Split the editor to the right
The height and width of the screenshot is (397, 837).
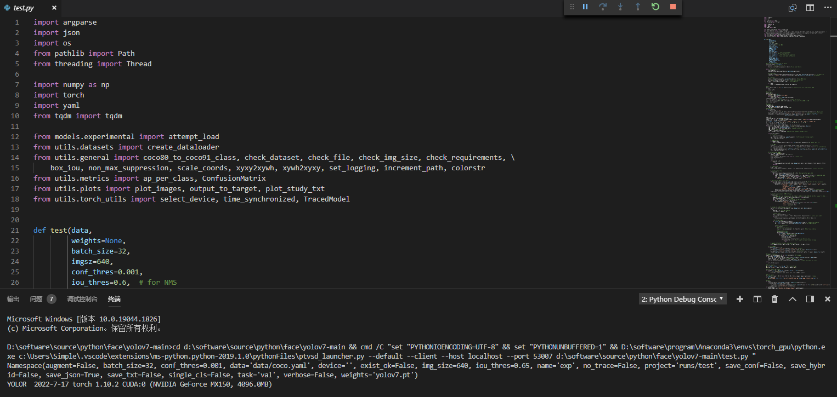coord(810,8)
